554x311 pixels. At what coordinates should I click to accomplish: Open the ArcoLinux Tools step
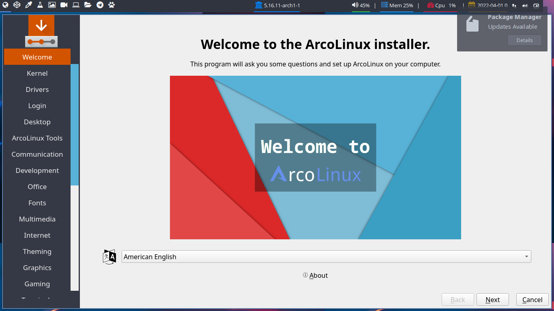click(x=37, y=138)
